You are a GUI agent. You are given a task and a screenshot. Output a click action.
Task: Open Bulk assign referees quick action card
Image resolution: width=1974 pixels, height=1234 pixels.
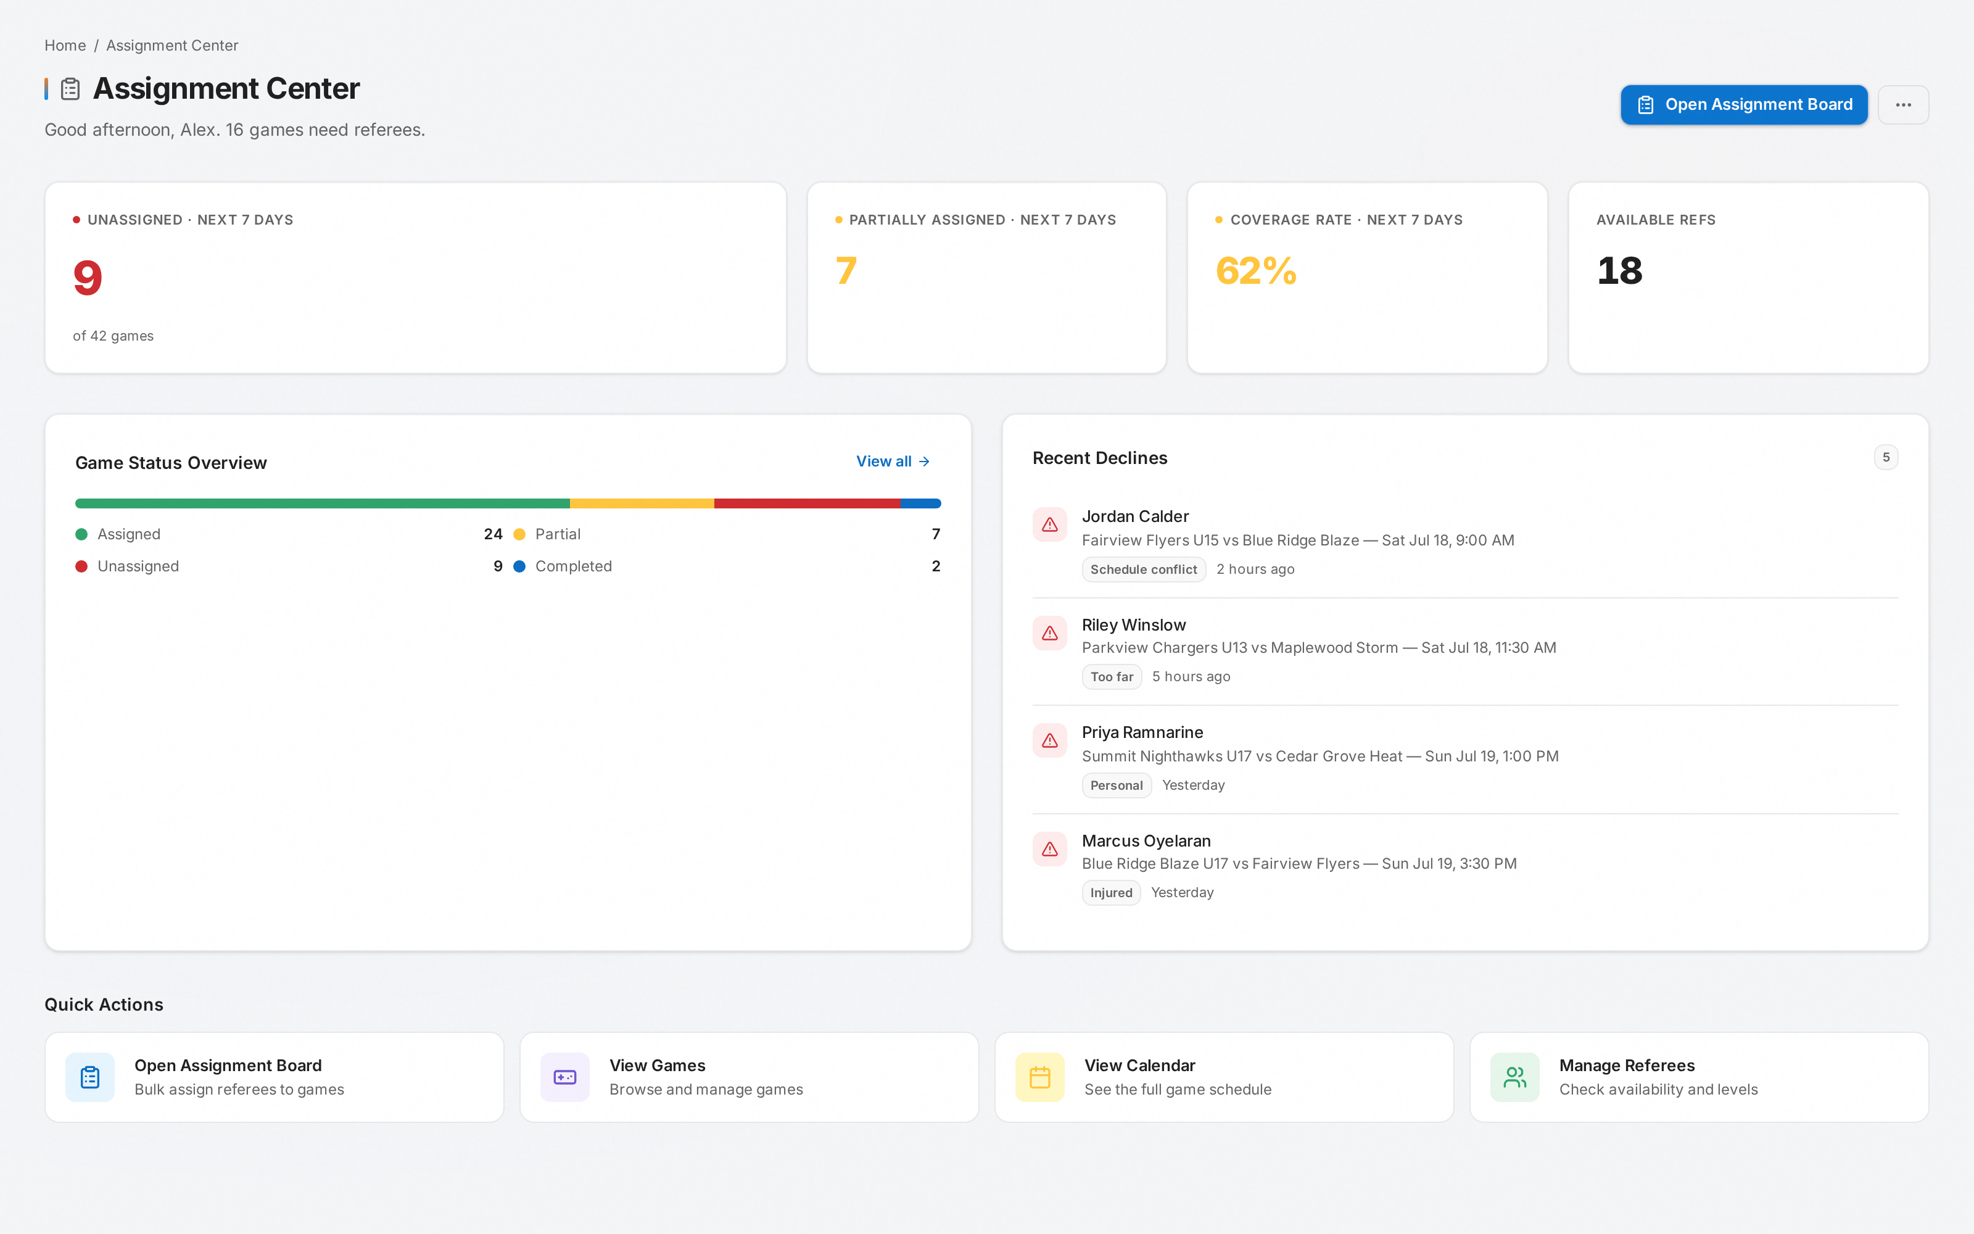pos(274,1077)
